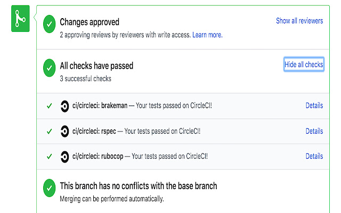Open the Learn more link
This screenshot has width=341, height=213.
tap(207, 35)
